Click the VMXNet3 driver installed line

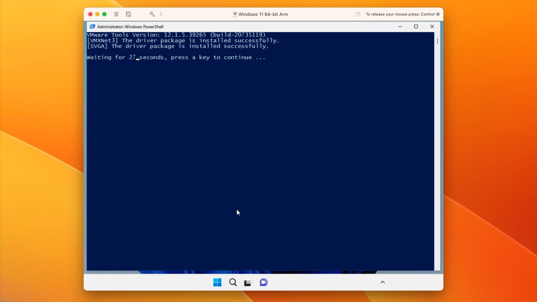coord(183,41)
